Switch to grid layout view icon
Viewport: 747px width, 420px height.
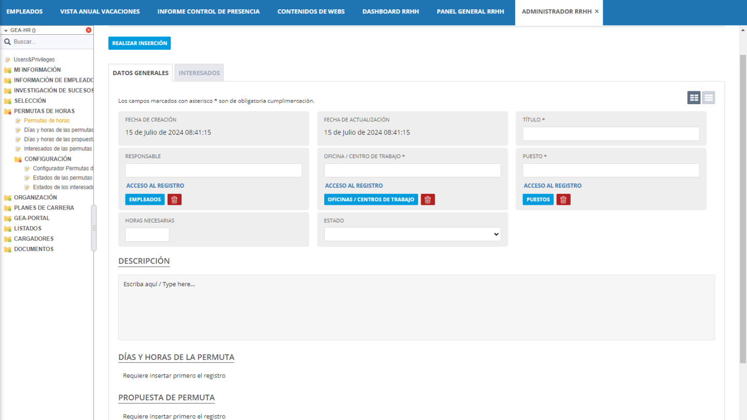(x=694, y=97)
